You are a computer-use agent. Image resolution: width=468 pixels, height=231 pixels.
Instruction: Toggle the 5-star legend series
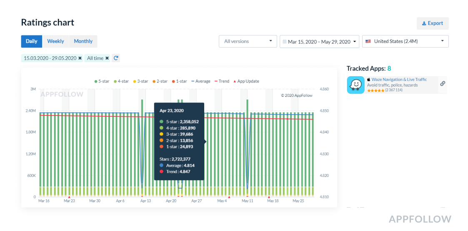pyautogui.click(x=103, y=81)
